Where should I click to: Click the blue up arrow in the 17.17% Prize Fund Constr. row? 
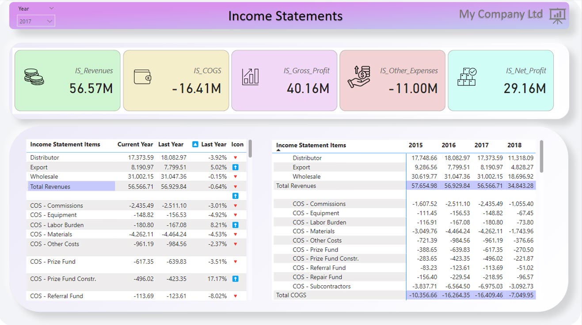coord(236,279)
